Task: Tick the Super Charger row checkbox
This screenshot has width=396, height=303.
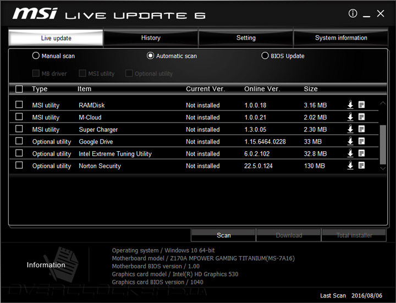Action: point(19,129)
